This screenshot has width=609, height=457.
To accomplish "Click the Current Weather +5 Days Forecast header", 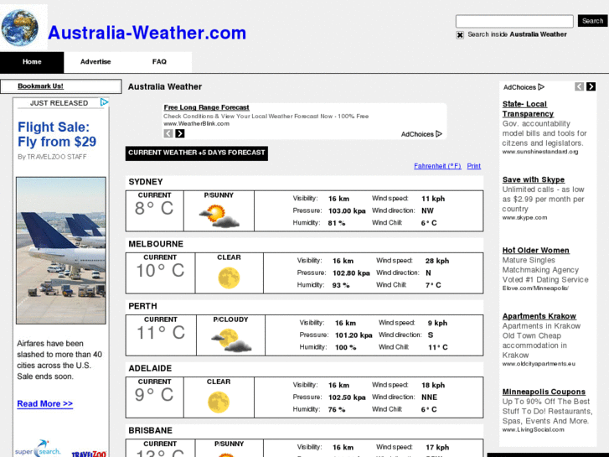I will 197,153.
